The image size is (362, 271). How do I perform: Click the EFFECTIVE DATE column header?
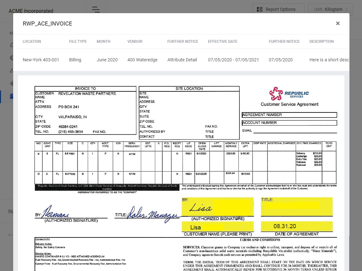pyautogui.click(x=222, y=42)
